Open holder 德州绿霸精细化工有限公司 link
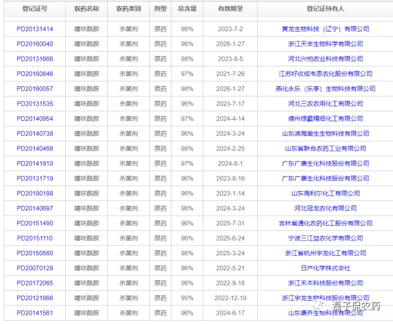The width and height of the screenshot is (393, 324). tap(325, 119)
